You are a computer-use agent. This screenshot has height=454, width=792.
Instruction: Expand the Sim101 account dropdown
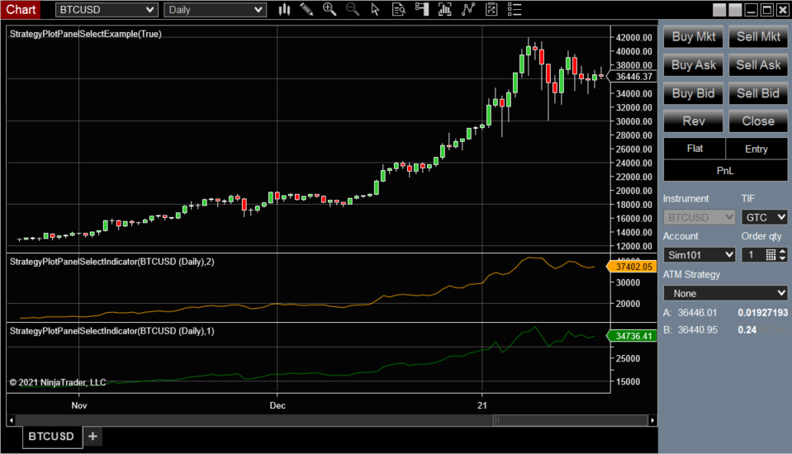pyautogui.click(x=699, y=255)
